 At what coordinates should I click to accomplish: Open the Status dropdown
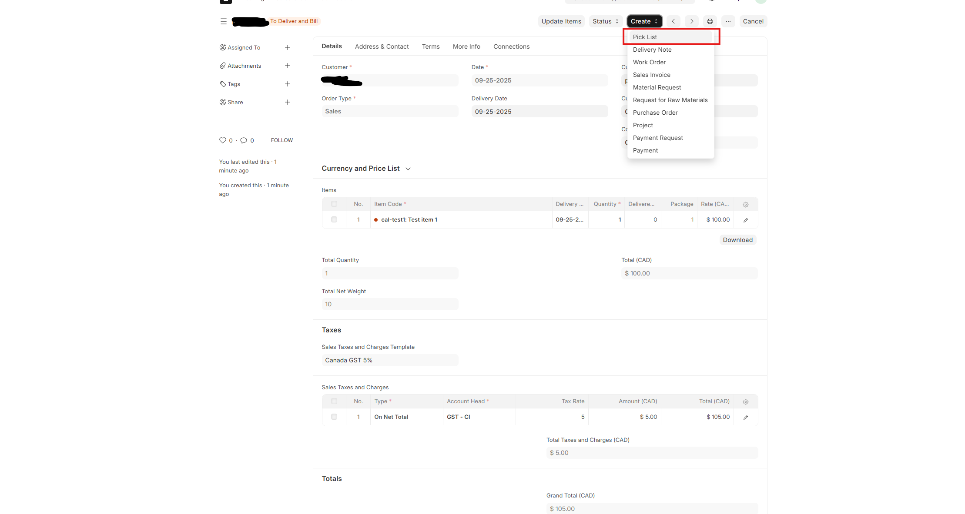click(605, 21)
